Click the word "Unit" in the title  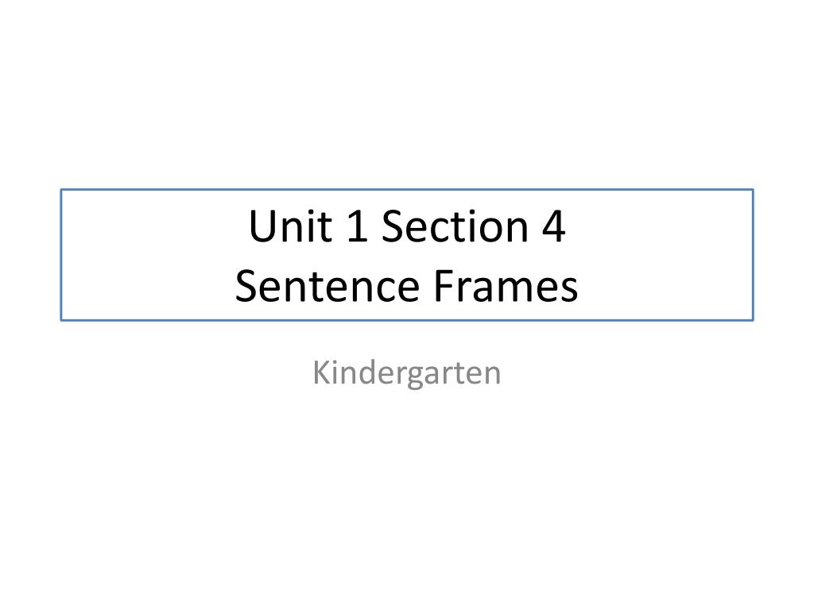tap(290, 226)
